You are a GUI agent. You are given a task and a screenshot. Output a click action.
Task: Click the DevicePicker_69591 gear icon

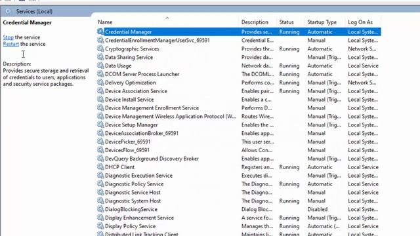point(100,142)
